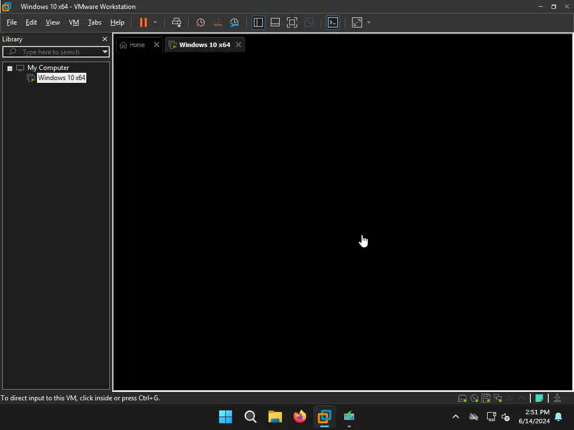Click the VMware Tools install status bar icon
Screen dimensions: 574x430
pos(557,398)
